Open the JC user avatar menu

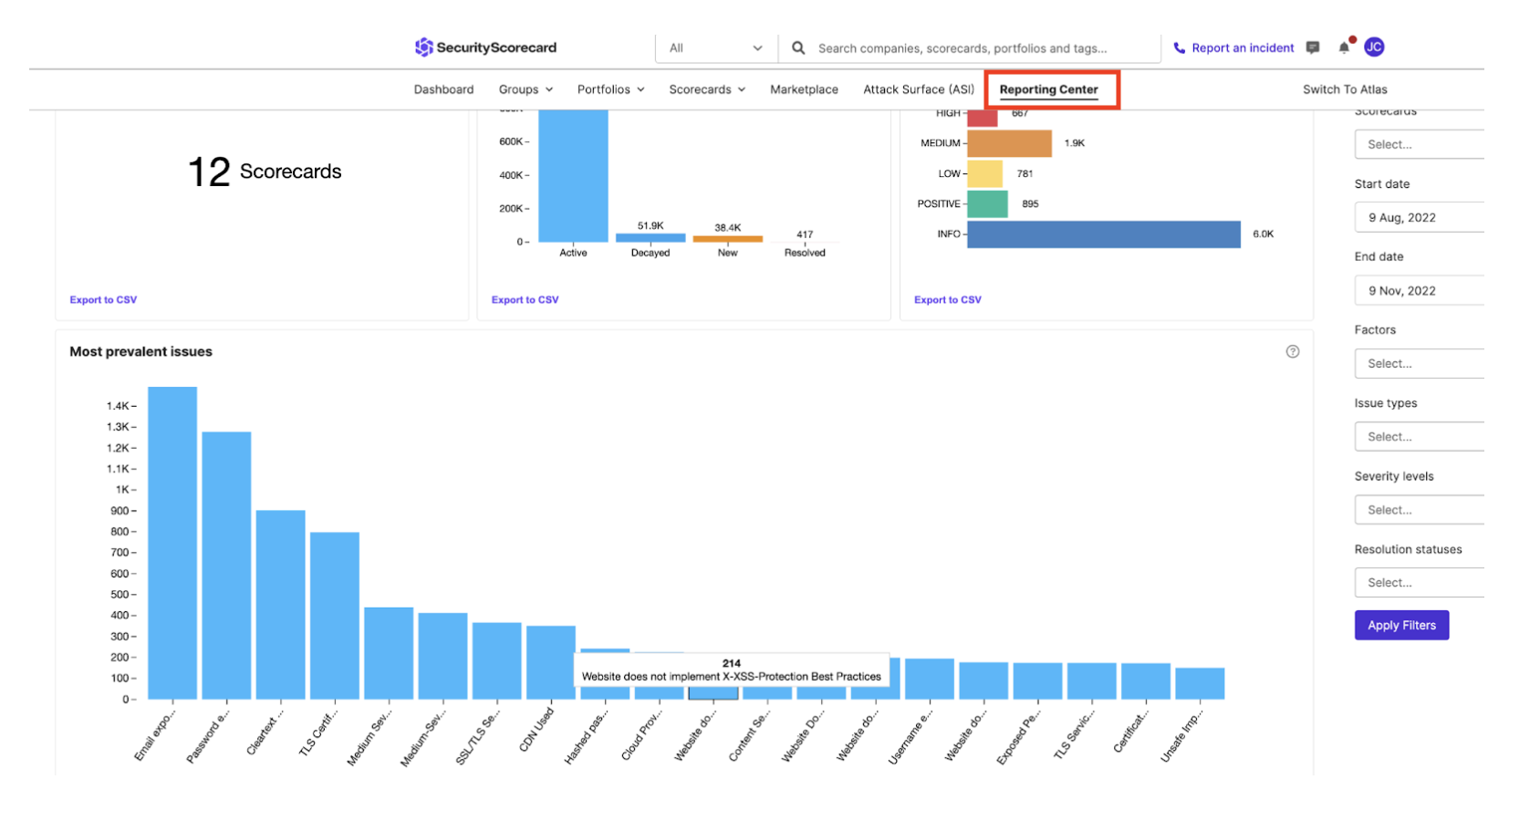(1374, 47)
